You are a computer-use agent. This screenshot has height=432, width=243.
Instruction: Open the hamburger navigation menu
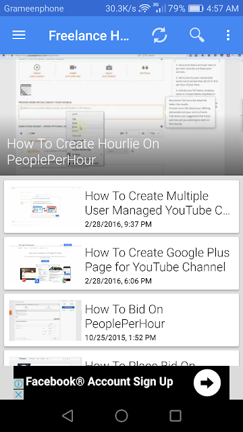point(19,35)
